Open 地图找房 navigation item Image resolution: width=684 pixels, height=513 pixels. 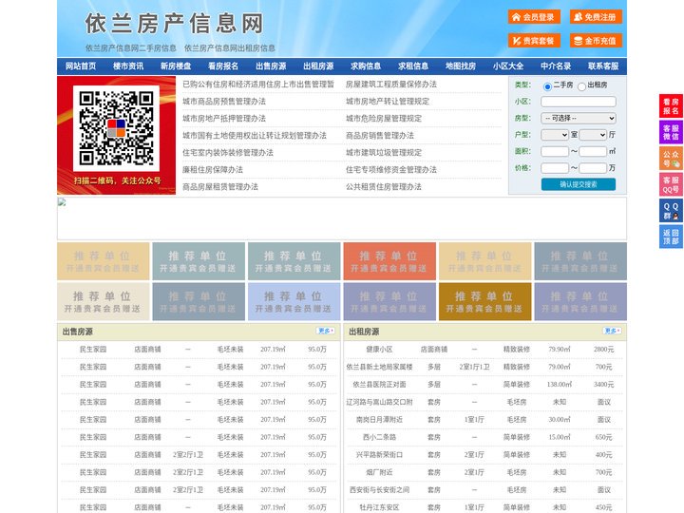point(461,66)
